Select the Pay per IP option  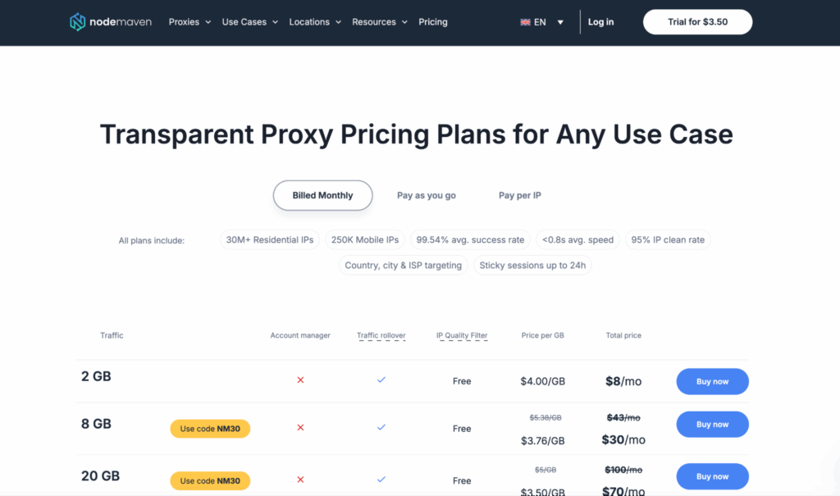point(518,195)
